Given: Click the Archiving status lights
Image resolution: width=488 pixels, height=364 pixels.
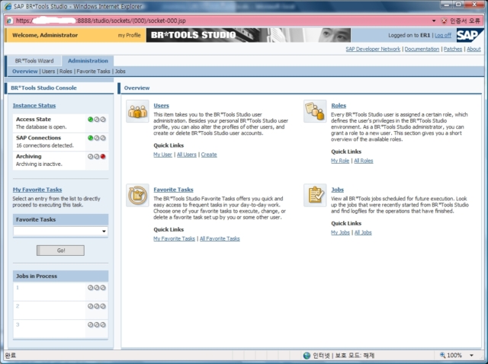Looking at the screenshot, I should 97,157.
